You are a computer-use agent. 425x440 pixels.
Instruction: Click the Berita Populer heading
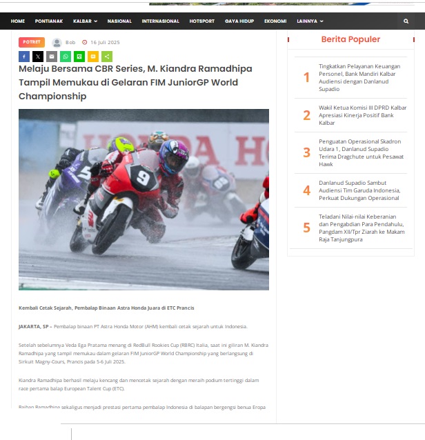tap(350, 39)
